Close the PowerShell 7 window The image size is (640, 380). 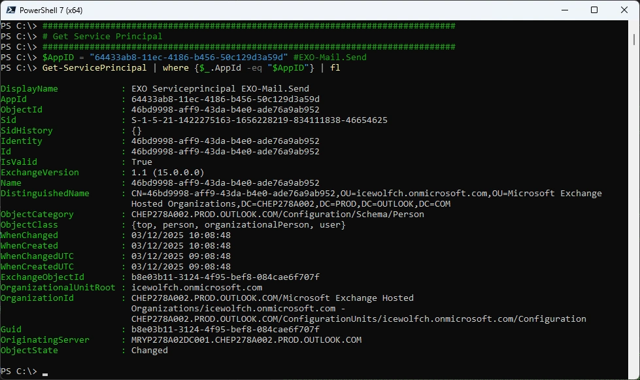(x=624, y=10)
